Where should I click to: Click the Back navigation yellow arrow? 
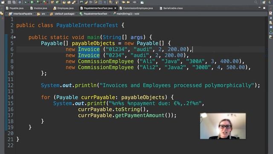[x=128, y=2]
